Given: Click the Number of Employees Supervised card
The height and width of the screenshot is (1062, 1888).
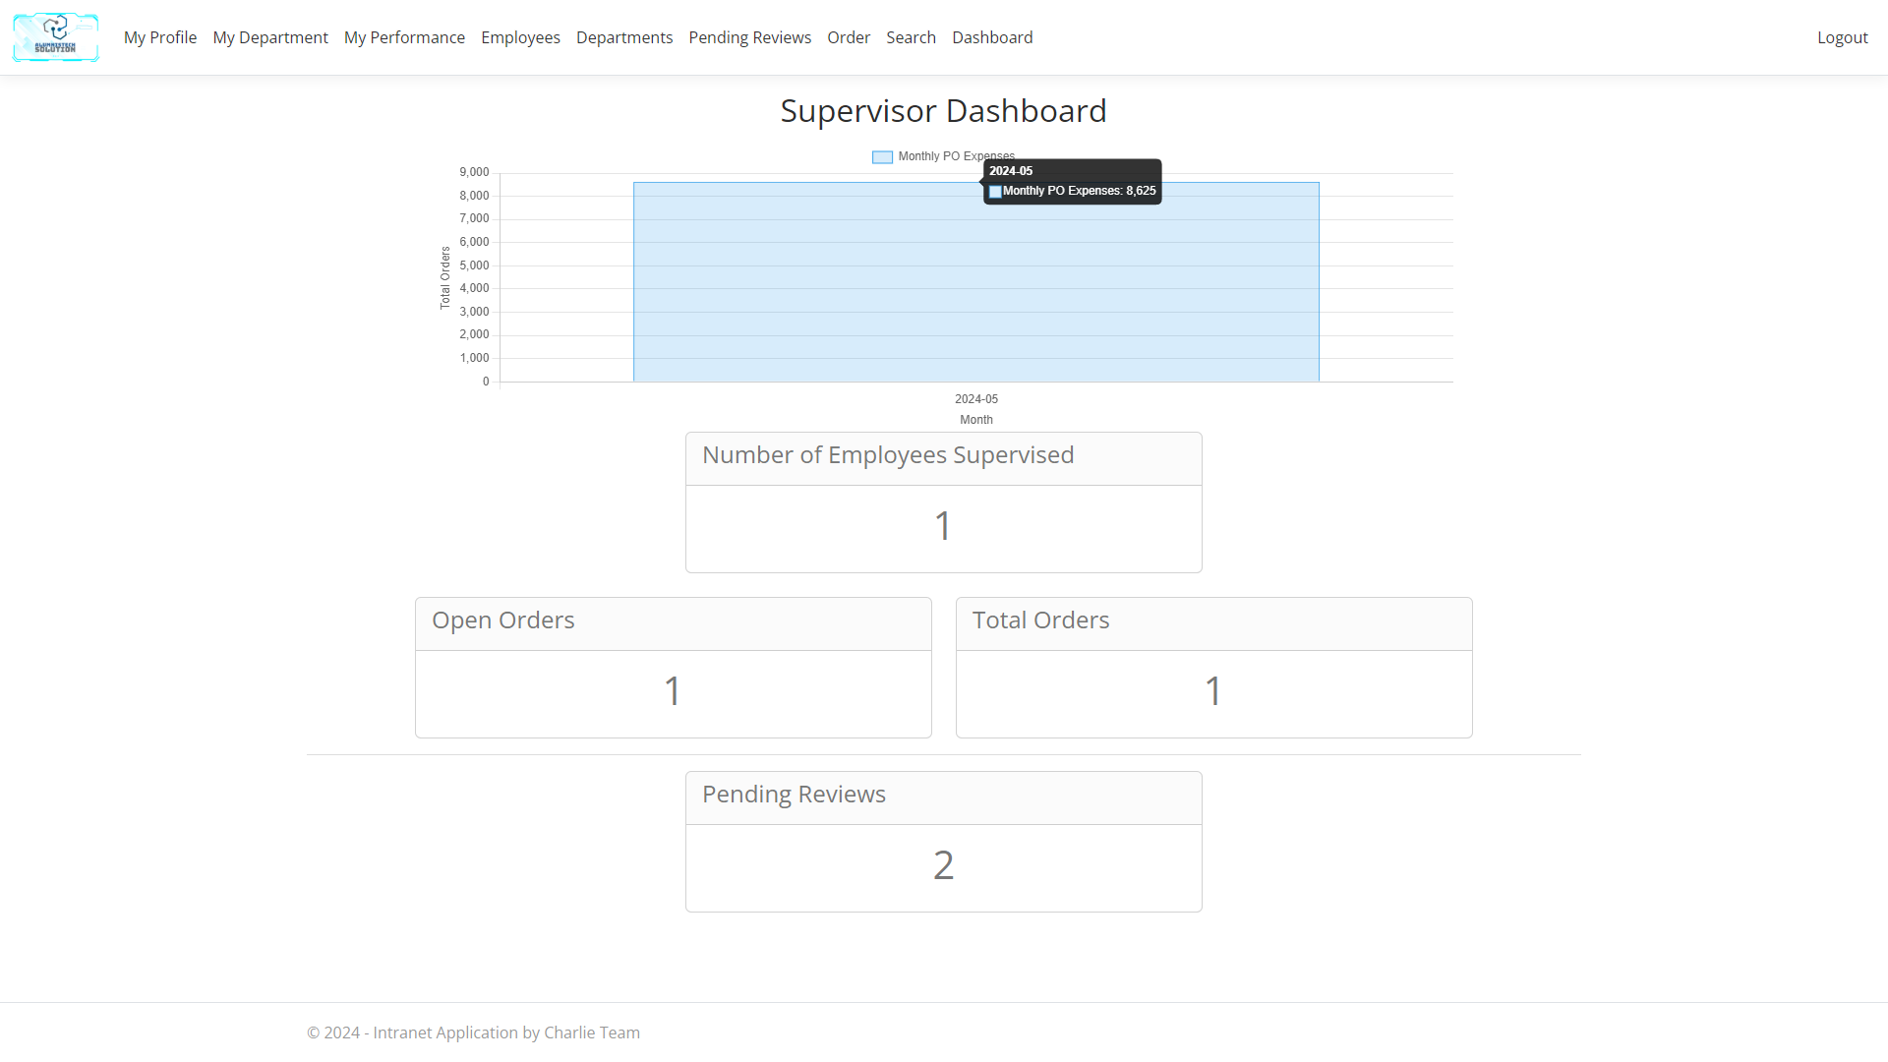Looking at the screenshot, I should click(943, 502).
